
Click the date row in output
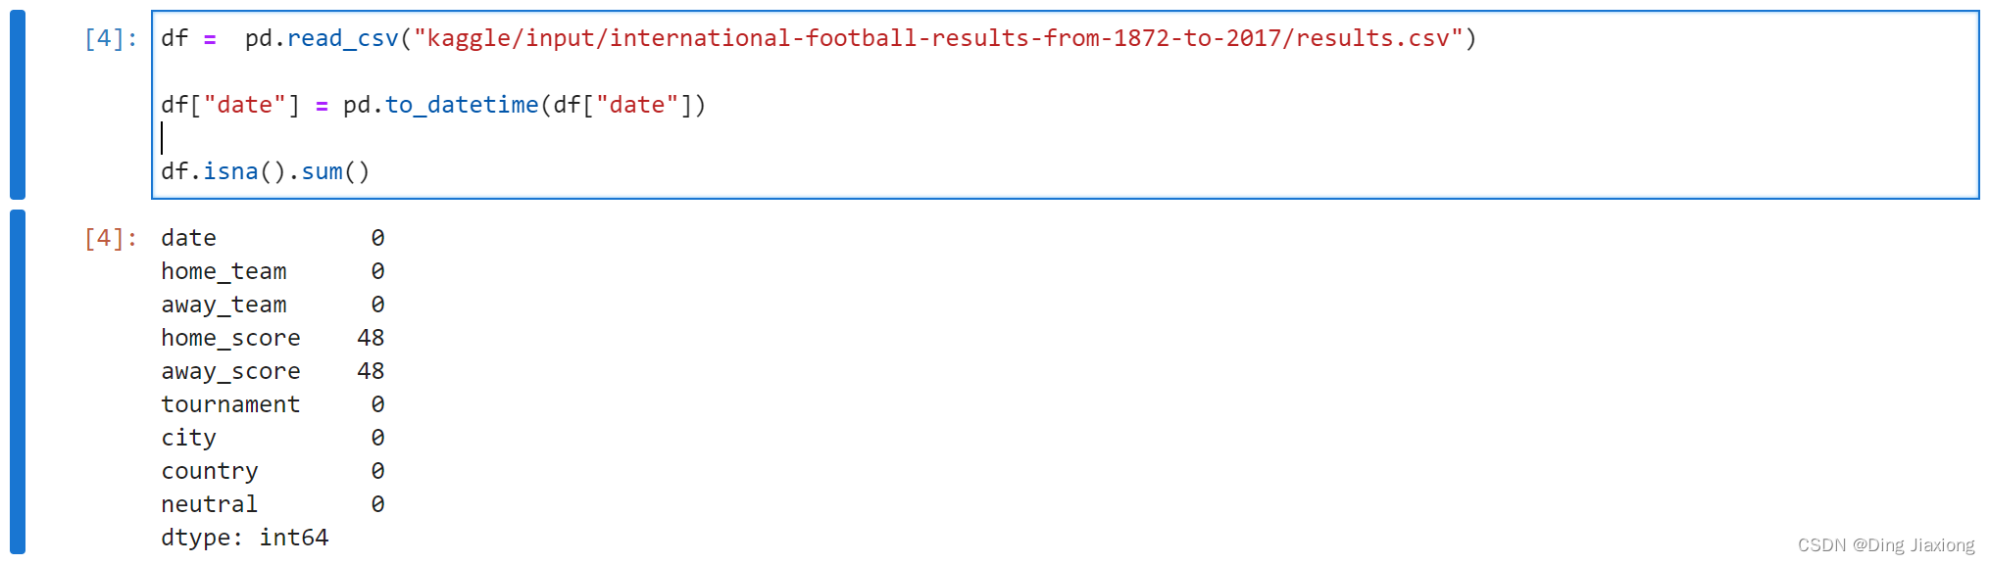[x=273, y=238]
